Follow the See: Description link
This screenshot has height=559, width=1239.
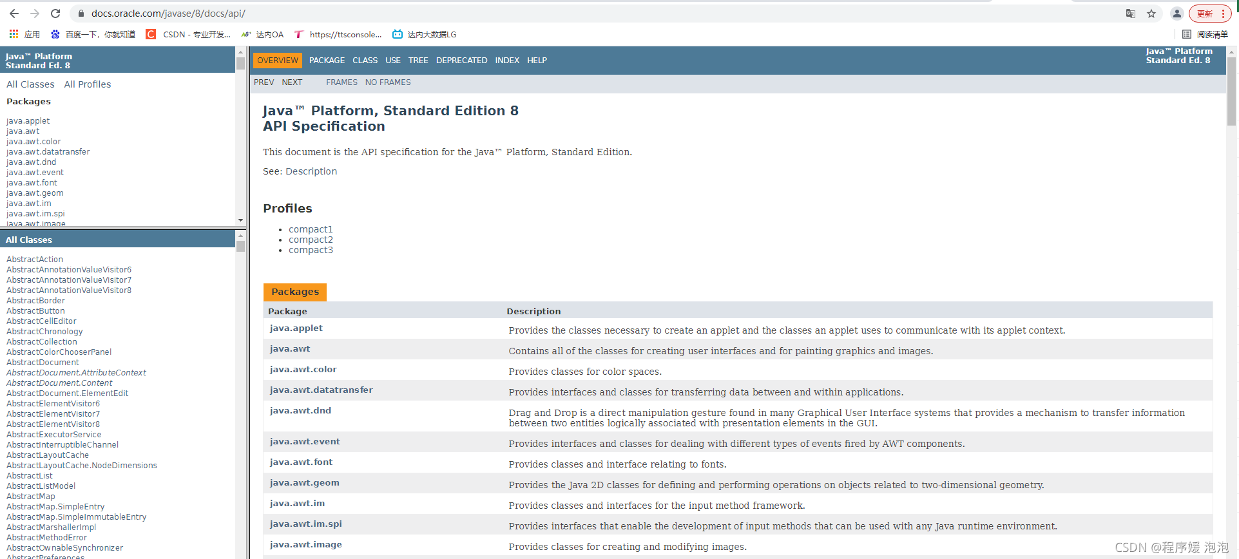click(311, 171)
